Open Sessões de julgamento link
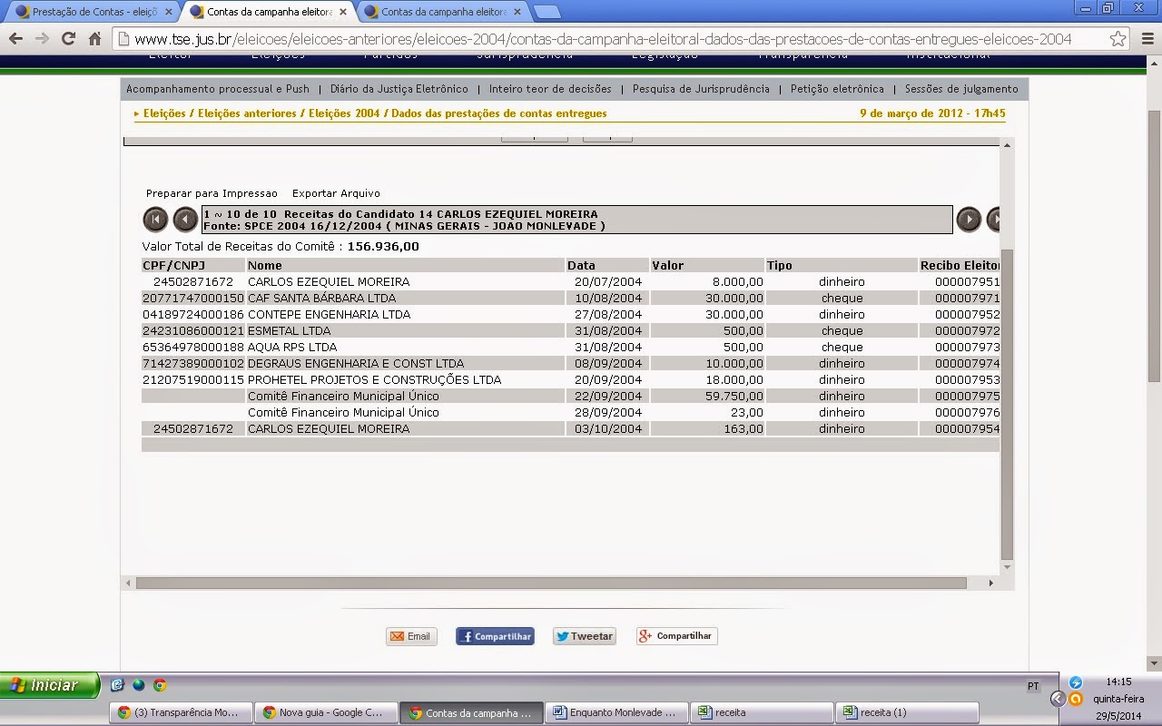This screenshot has width=1162, height=726. coord(961,89)
